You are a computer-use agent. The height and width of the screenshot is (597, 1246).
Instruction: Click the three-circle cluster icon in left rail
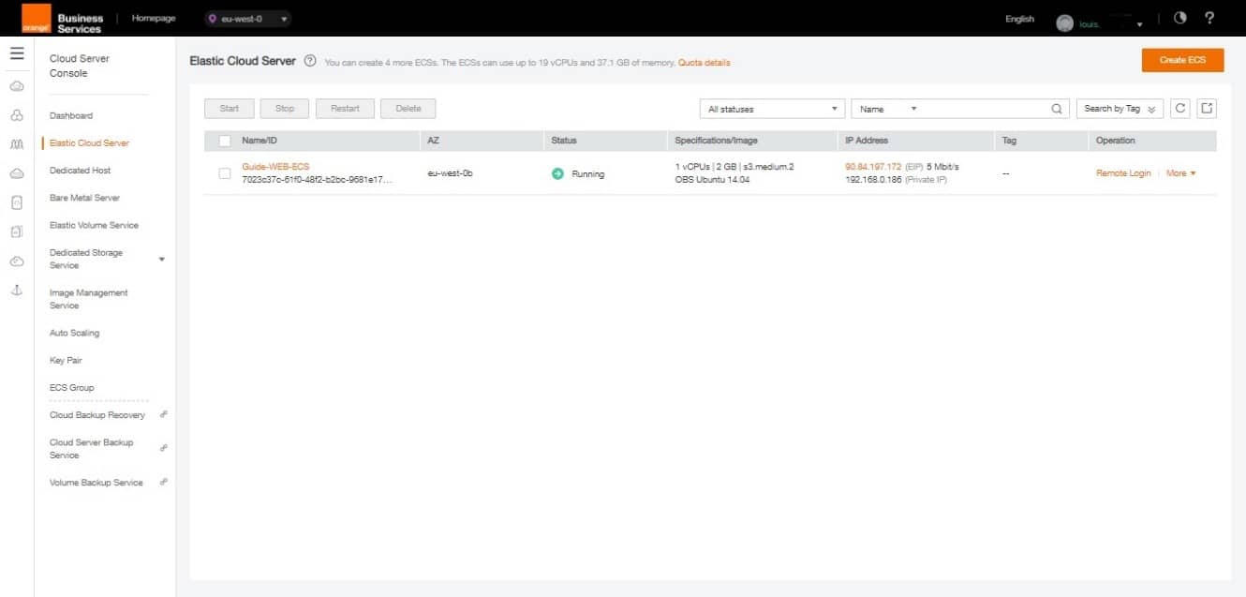tap(17, 116)
